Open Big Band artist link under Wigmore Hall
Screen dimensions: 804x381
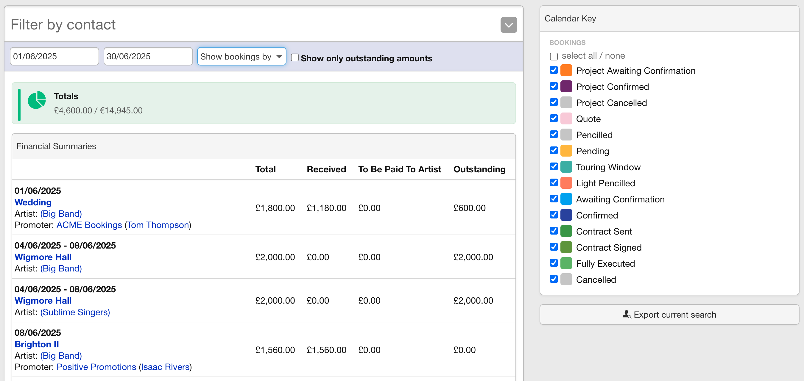61,268
